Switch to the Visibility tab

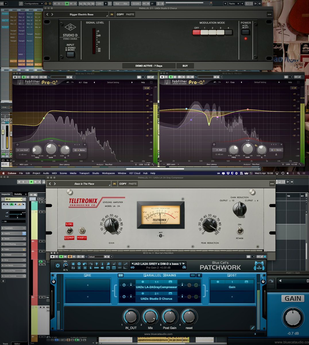(18, 194)
